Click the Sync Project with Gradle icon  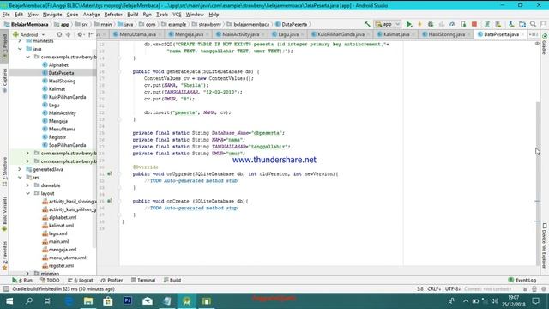point(486,24)
